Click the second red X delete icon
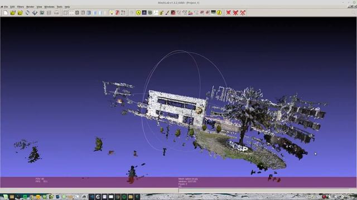 (235, 13)
